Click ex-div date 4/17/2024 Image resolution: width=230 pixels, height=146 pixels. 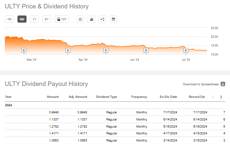point(170,133)
